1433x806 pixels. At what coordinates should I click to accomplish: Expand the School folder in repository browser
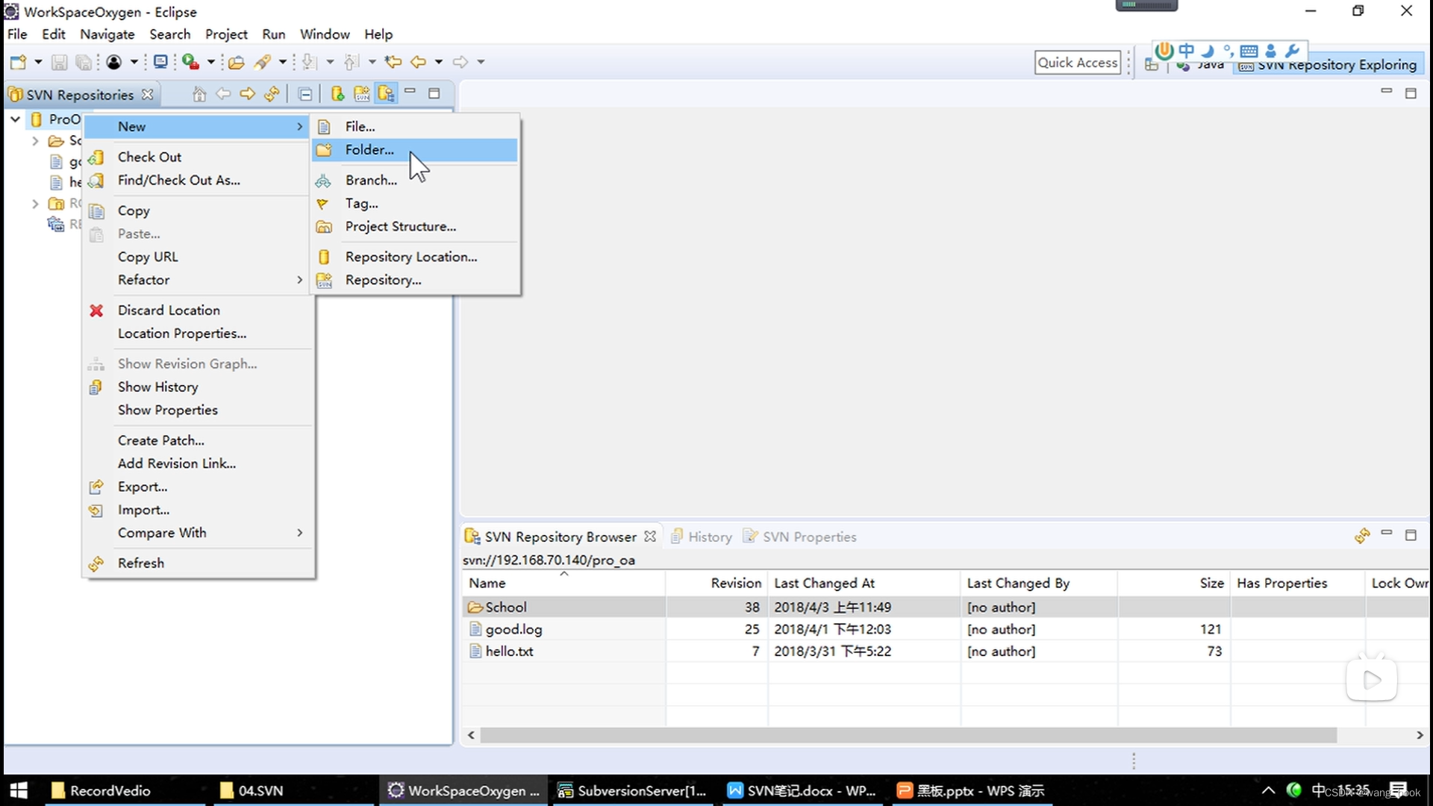click(505, 606)
